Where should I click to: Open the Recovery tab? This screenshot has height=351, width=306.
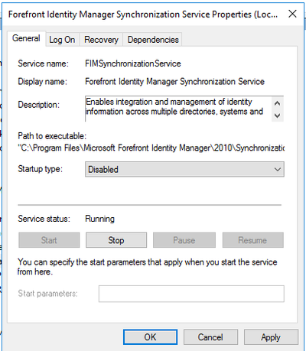click(101, 40)
